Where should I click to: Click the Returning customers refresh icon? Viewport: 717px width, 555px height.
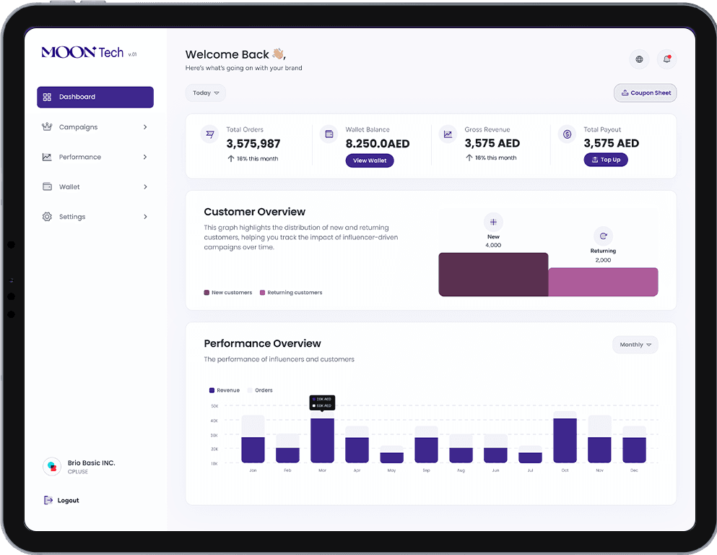click(604, 236)
